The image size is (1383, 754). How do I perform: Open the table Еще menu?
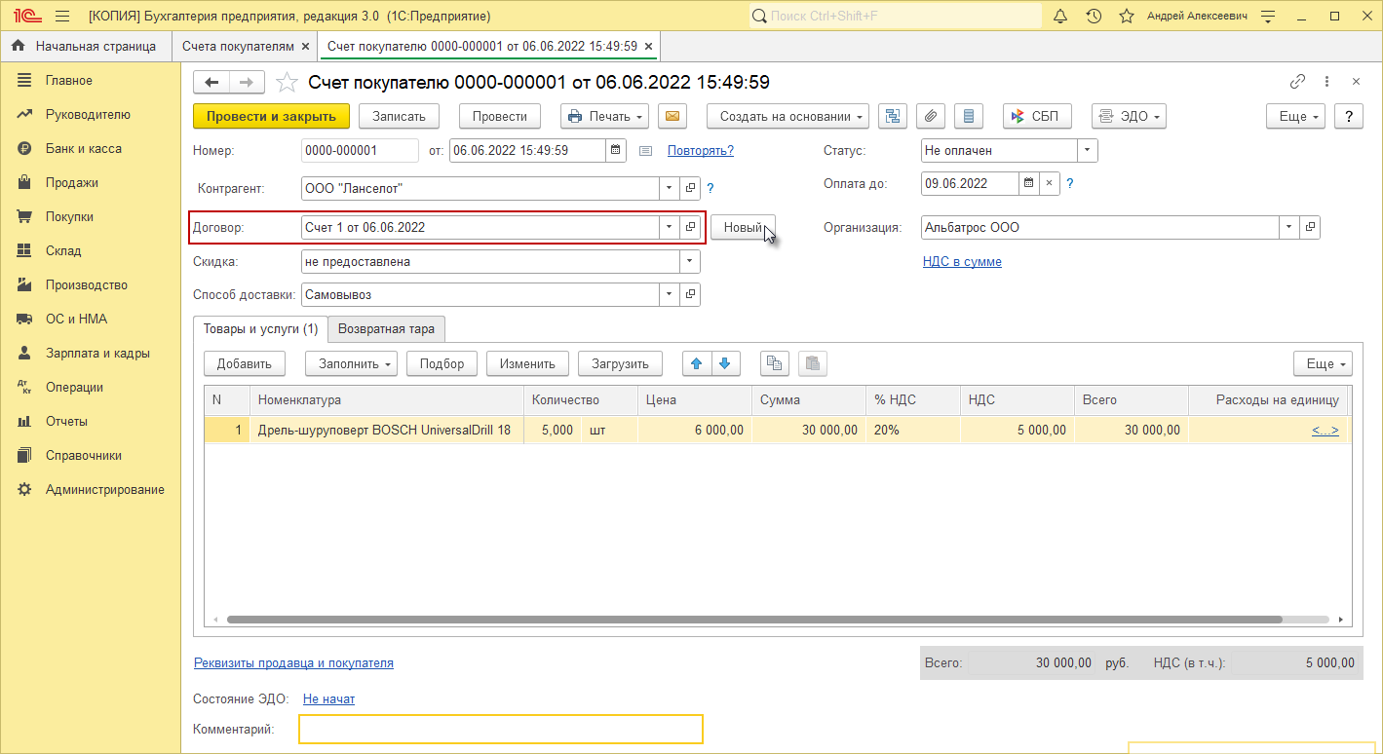coord(1323,363)
